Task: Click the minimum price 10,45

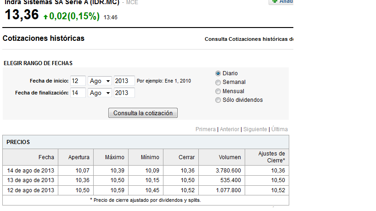Action: tap(152, 190)
